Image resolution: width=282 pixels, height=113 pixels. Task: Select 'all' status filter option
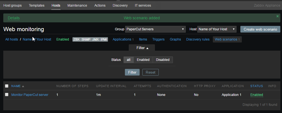pos(129,60)
